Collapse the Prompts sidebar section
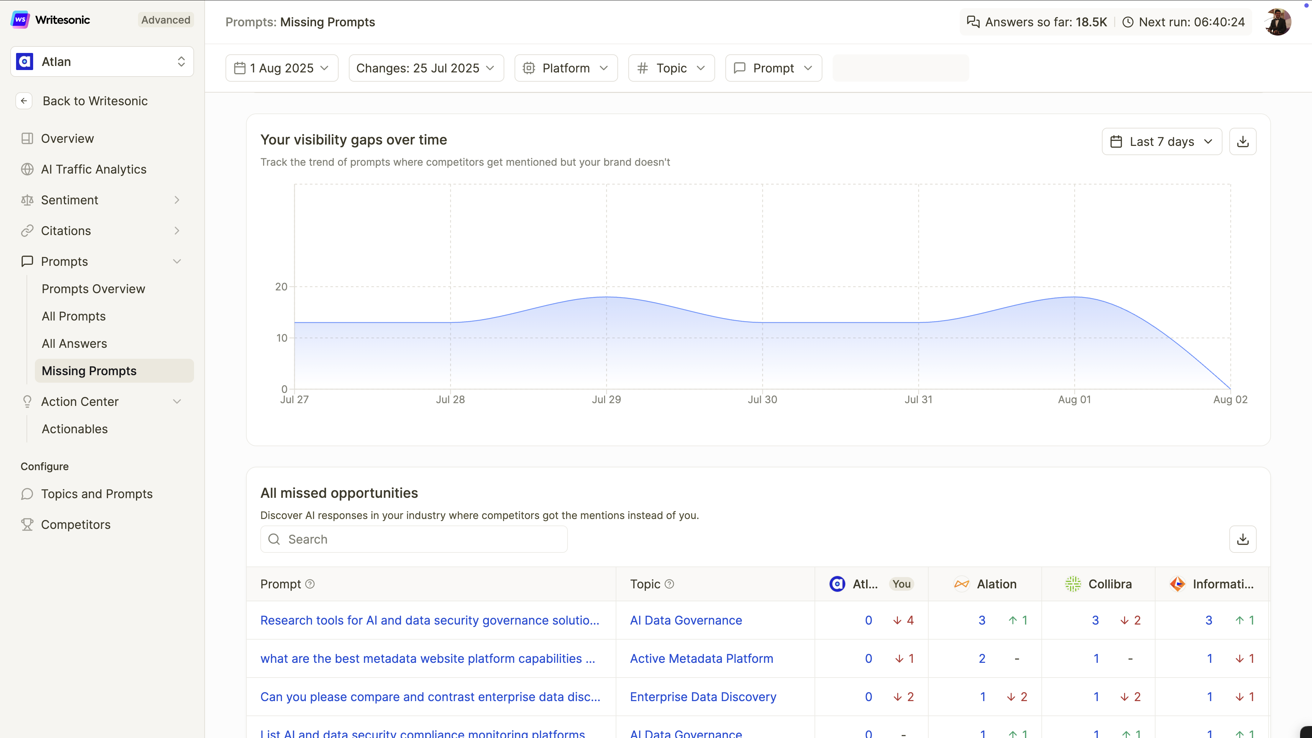 (177, 261)
